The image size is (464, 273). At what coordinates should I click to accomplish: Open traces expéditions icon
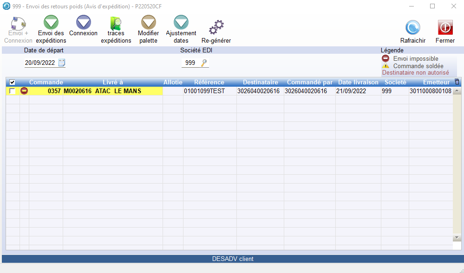point(116,23)
